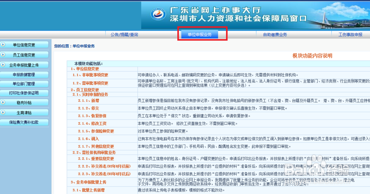Open 打印社保参保证明 in the sidebar
The width and height of the screenshot is (370, 194).
(x=24, y=93)
